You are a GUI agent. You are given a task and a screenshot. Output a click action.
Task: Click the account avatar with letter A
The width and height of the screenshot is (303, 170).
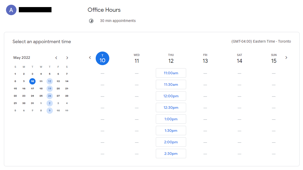point(11,10)
